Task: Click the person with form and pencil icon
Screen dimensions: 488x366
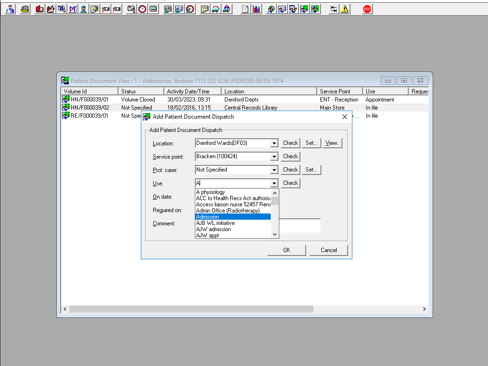Action: point(293,9)
